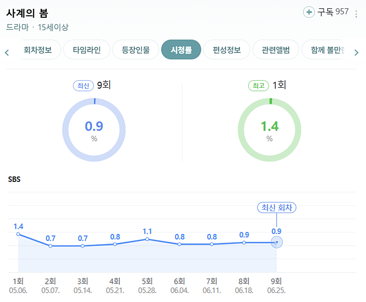Open the 회차정보 tab
Viewport: 366px width, 302px height.
[x=38, y=50]
